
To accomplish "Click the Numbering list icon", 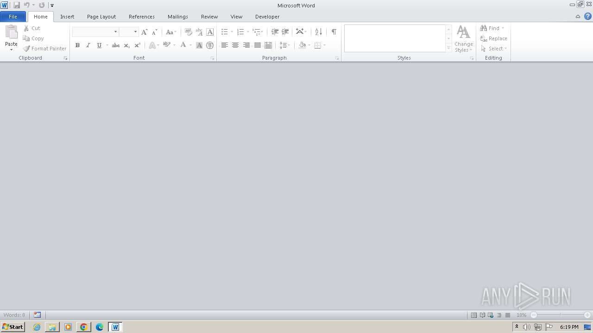I will 240,32.
